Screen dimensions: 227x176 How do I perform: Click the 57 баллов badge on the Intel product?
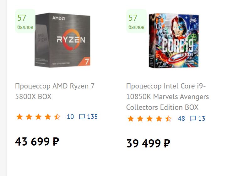[136, 21]
